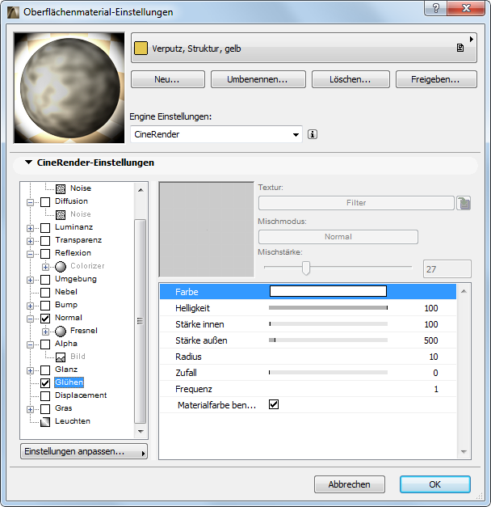
Task: Click the Stärke außen slider bar
Action: click(x=328, y=340)
